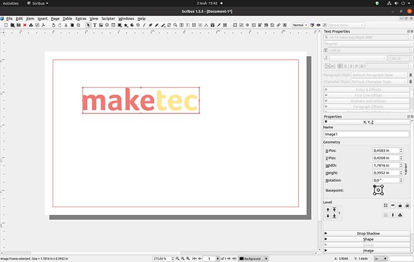This screenshot has height=262, width=414.
Task: Expand the Drop Shadow section
Action: point(367,233)
